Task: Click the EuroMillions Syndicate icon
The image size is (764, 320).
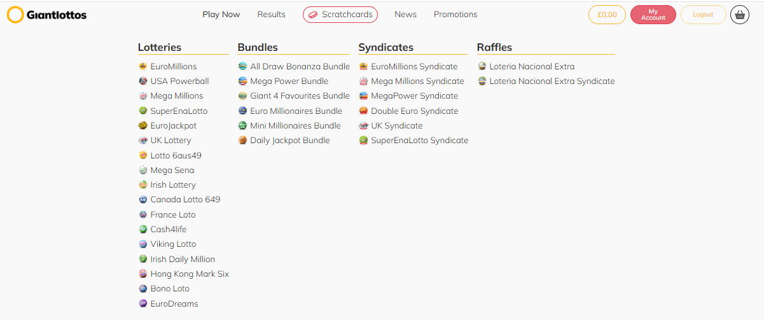Action: click(x=363, y=66)
